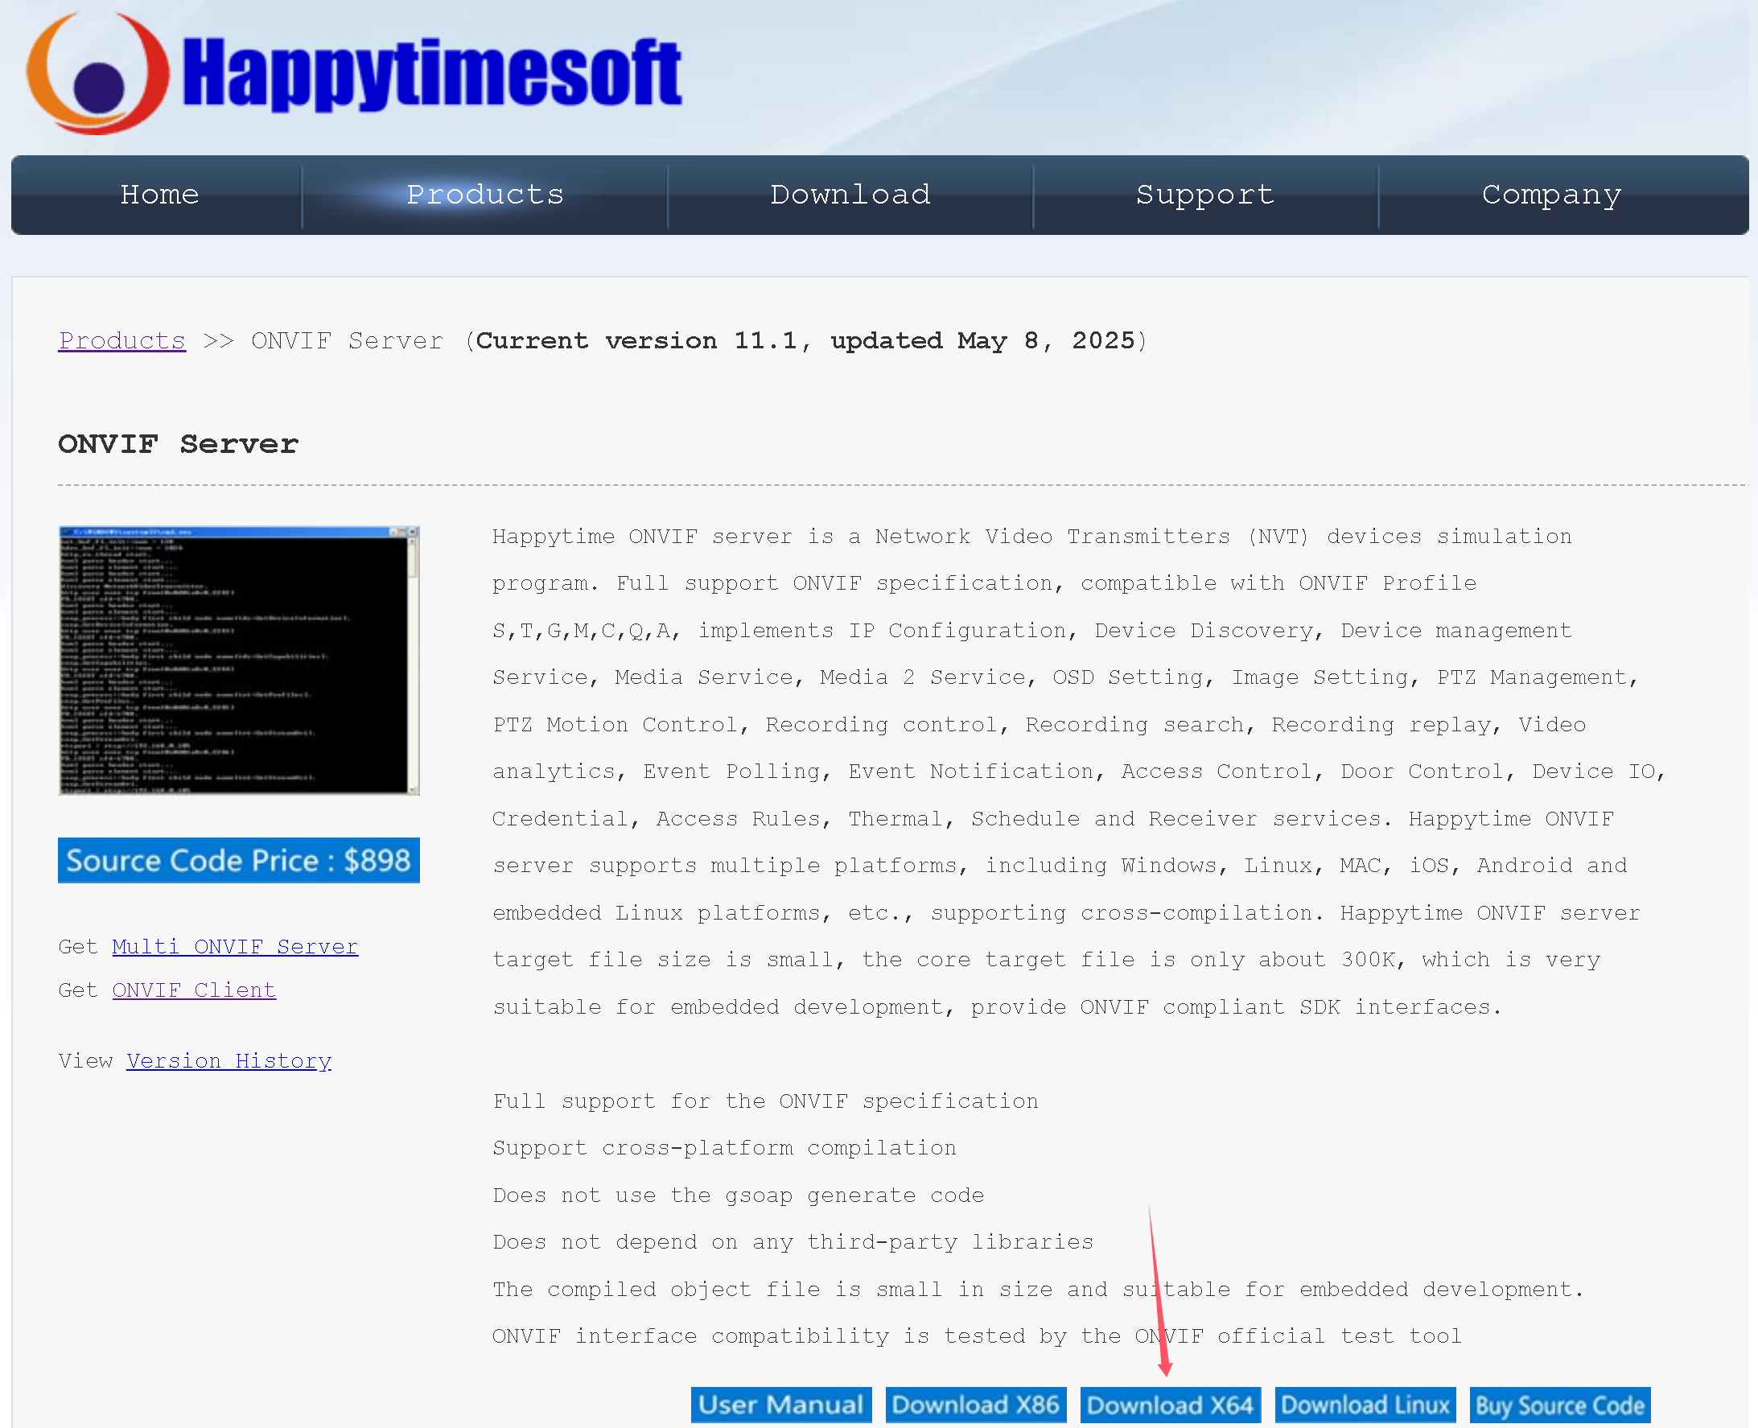Open the Company menu item
The image size is (1758, 1428).
click(1550, 195)
